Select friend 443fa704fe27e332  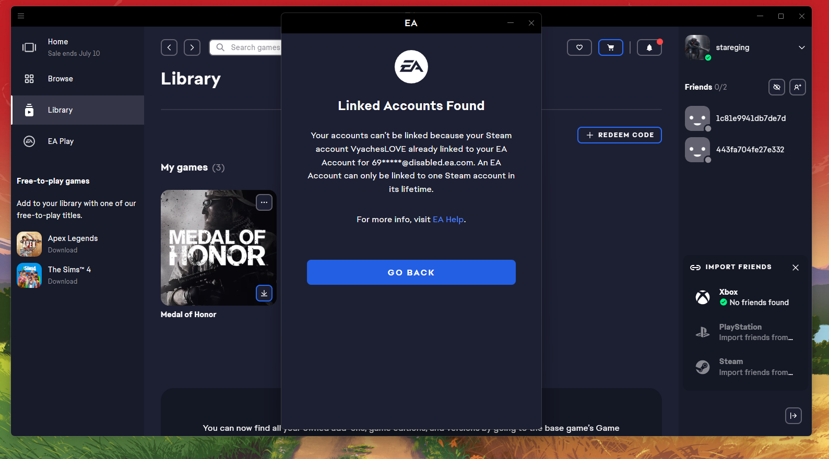(745, 150)
